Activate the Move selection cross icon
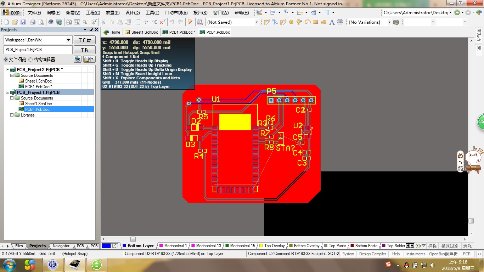The height and width of the screenshot is (272, 484). 146,22
